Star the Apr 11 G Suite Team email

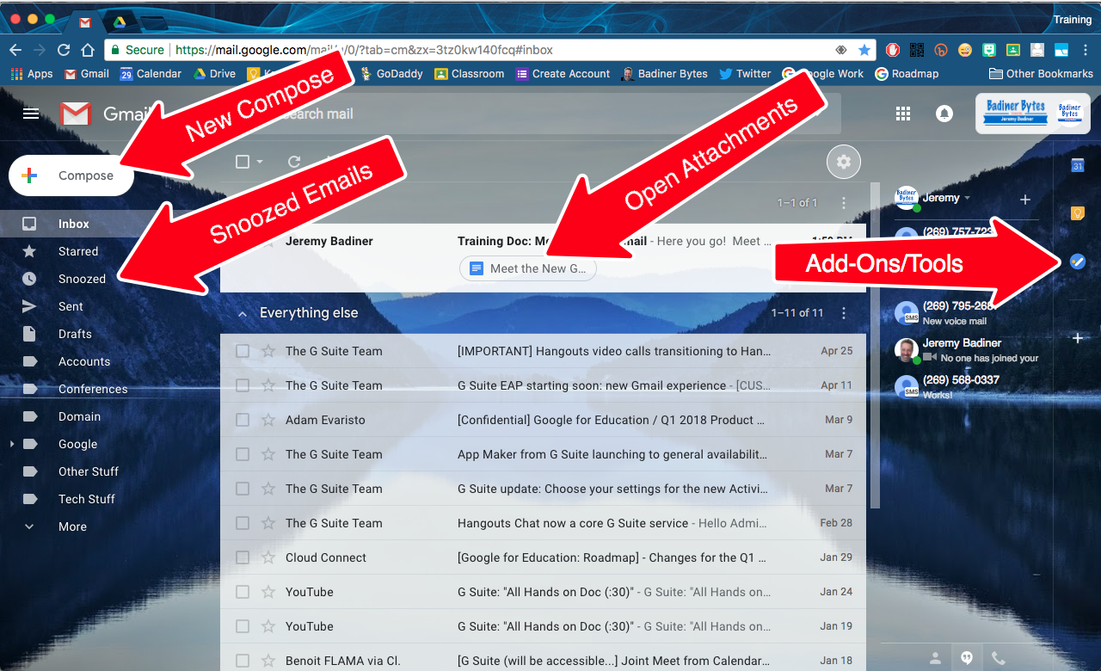point(268,385)
